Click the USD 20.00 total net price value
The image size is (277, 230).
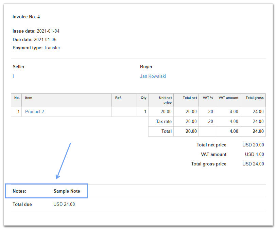click(253, 145)
